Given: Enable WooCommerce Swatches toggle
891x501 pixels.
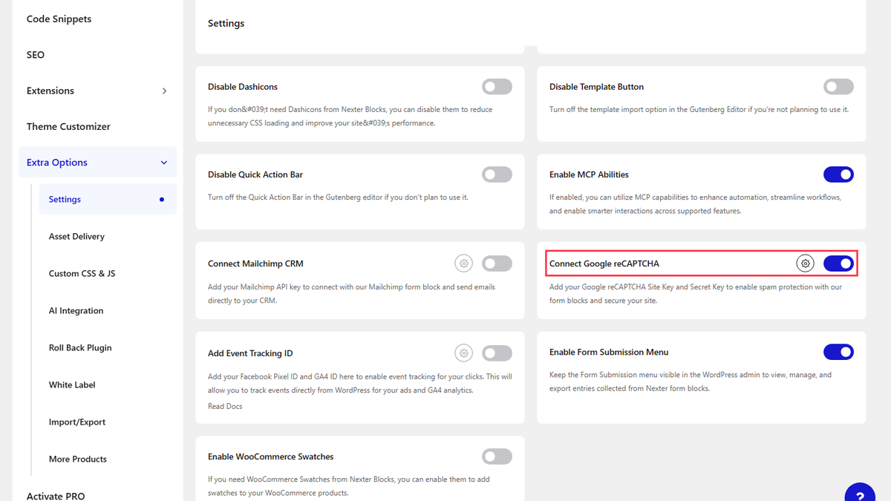Looking at the screenshot, I should pos(497,456).
